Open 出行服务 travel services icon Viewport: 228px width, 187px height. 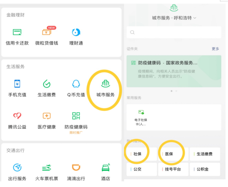(17, 168)
